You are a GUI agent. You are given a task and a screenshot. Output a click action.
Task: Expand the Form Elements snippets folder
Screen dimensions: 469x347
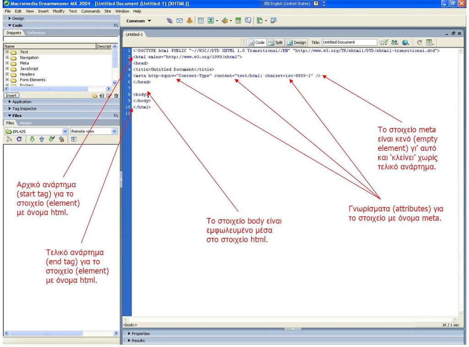[7, 80]
